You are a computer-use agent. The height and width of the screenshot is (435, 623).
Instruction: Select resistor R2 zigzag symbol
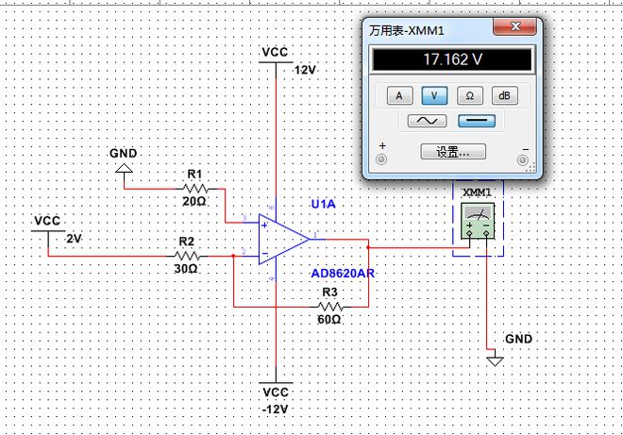[x=187, y=256]
